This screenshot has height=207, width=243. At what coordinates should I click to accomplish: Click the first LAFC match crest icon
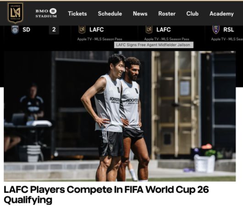[x=82, y=29]
